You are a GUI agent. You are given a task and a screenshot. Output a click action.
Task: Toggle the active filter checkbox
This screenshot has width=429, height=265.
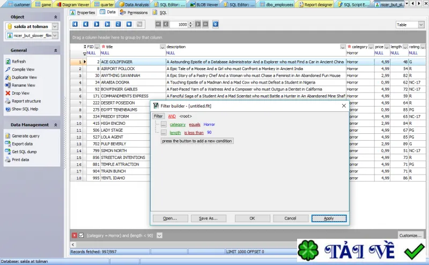click(x=82, y=235)
